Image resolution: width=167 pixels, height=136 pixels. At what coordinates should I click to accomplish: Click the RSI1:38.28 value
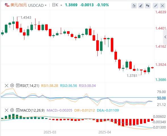50,86
